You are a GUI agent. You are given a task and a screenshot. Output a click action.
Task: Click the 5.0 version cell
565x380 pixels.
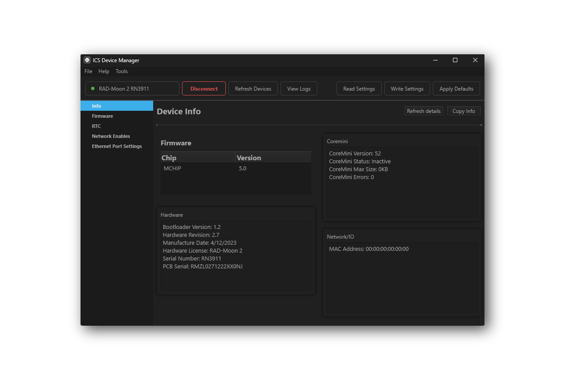(x=242, y=169)
